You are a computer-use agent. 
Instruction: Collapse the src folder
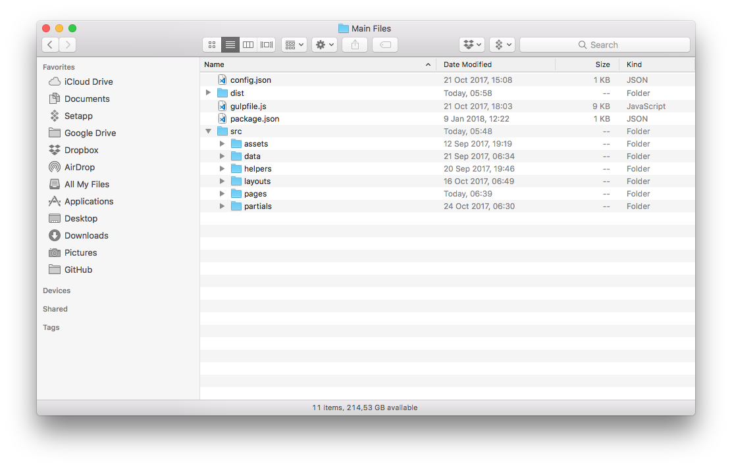tap(208, 131)
